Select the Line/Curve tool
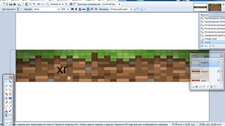Viewport: 225px width, 126px height. 10,115
